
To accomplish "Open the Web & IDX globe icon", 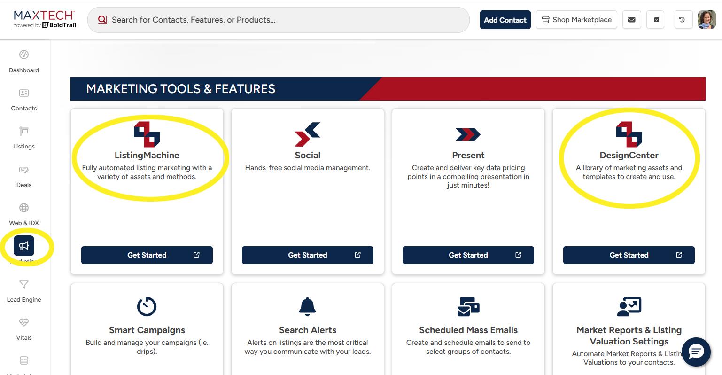I will coord(24,208).
